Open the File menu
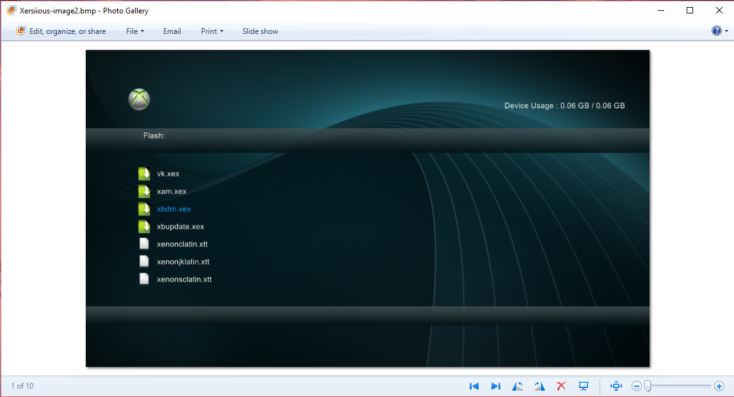Screen dimensions: 734x397 135,31
